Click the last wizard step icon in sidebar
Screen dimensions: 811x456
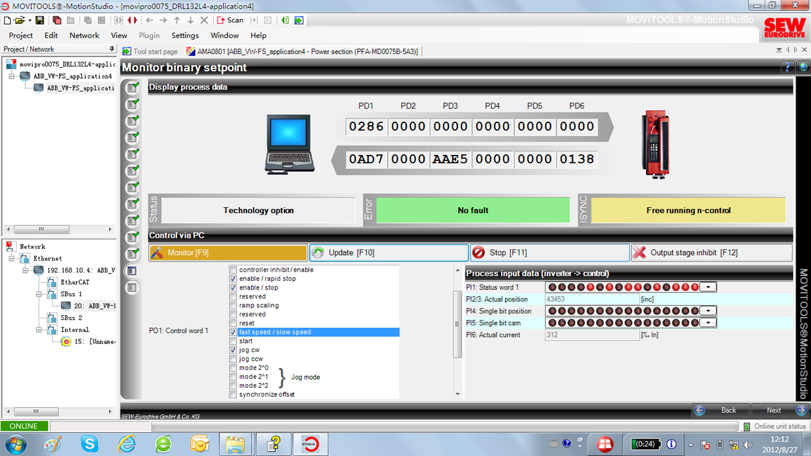click(x=132, y=287)
